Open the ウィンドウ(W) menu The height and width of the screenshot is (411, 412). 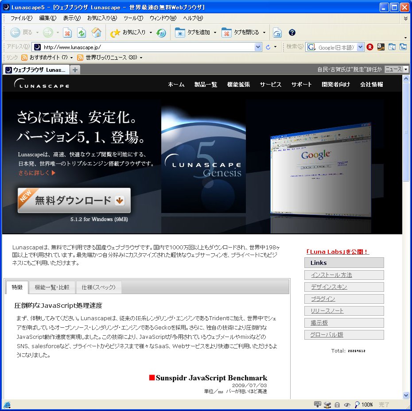tap(163, 18)
